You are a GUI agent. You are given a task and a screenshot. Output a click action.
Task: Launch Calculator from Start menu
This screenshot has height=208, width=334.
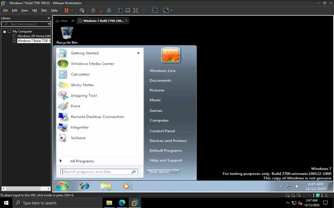pos(100,74)
